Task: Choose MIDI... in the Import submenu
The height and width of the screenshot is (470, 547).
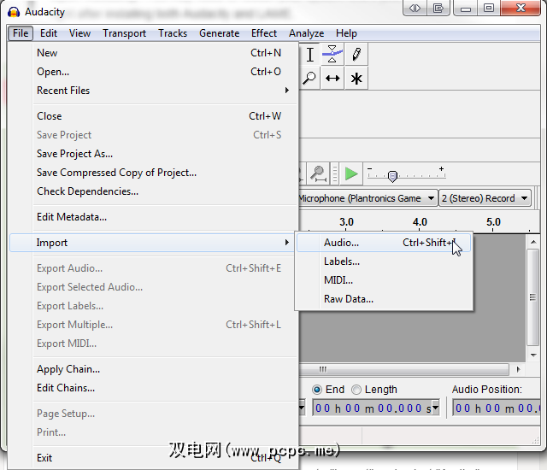Action: click(384, 280)
